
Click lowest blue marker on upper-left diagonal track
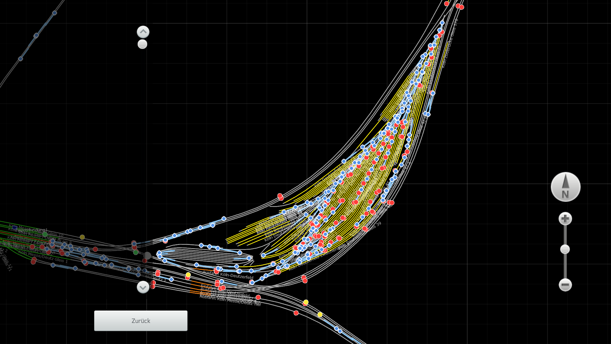coord(20,59)
